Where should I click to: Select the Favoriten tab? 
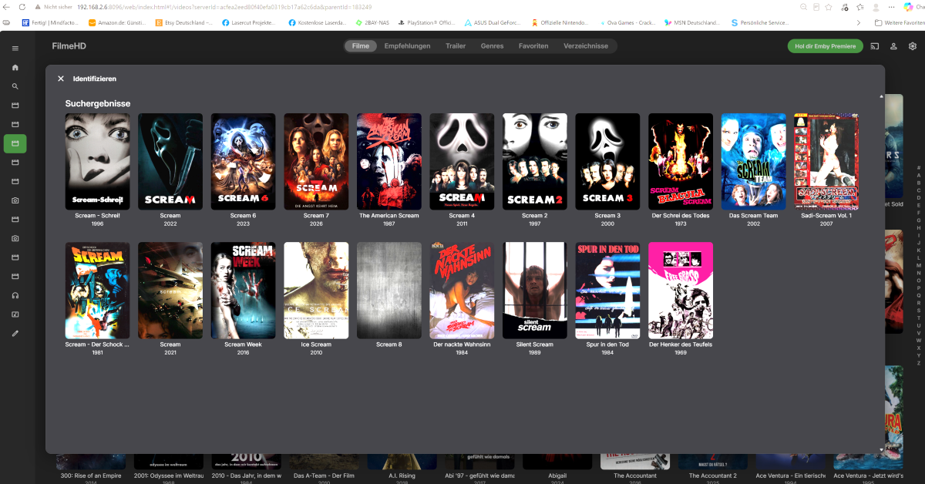(533, 46)
